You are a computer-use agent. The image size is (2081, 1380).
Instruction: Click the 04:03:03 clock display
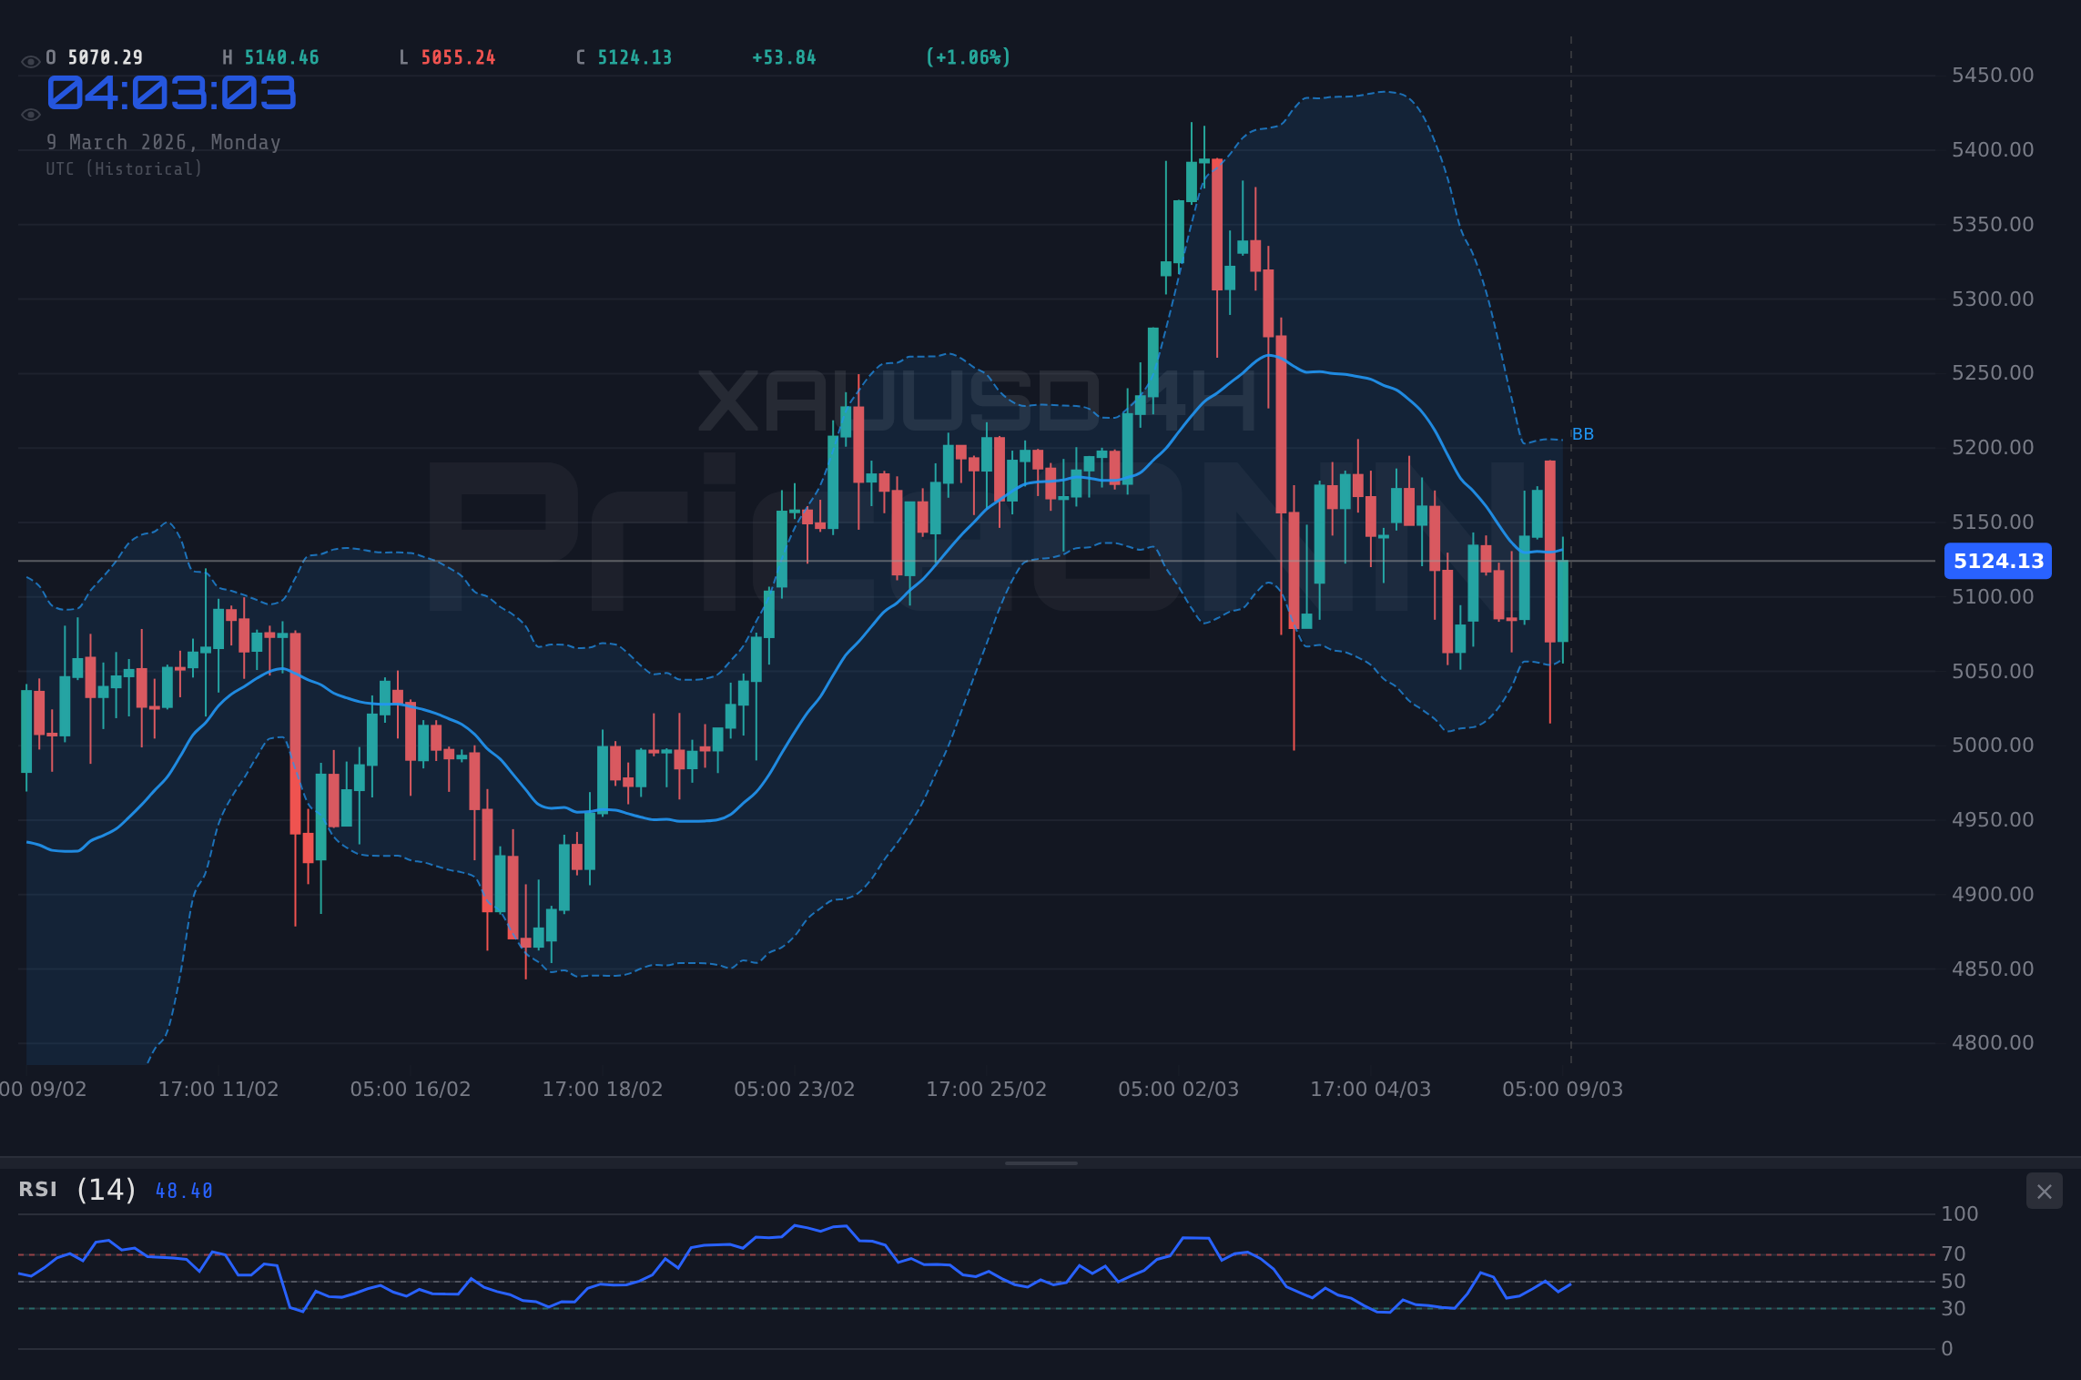(171, 94)
